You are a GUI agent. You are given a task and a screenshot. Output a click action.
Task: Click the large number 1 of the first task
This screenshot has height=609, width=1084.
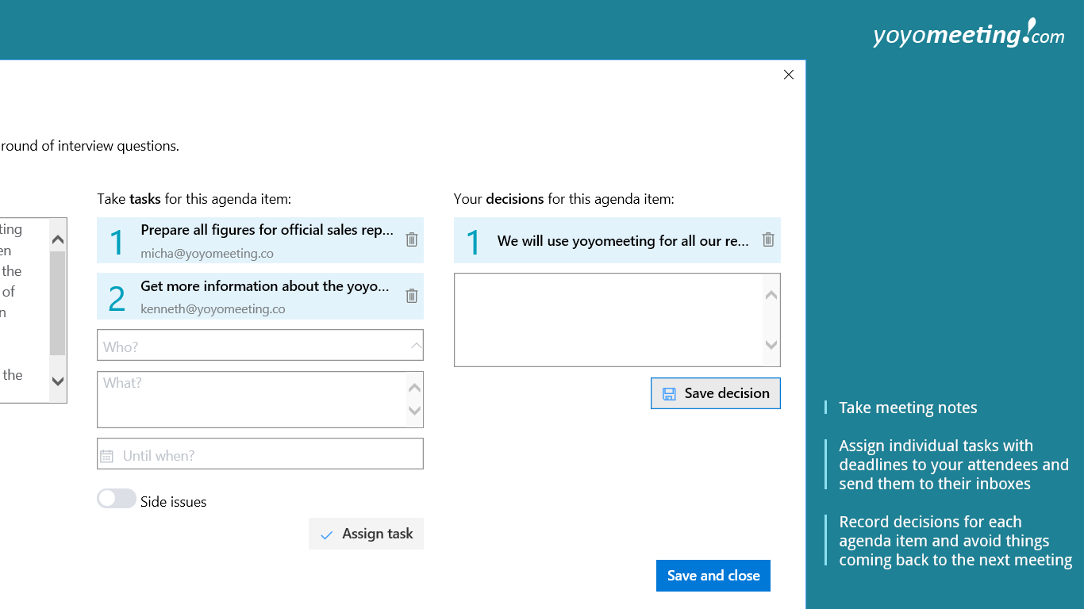pyautogui.click(x=117, y=243)
